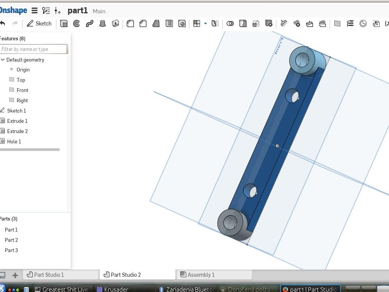Select the Chamfer tool

[143, 24]
